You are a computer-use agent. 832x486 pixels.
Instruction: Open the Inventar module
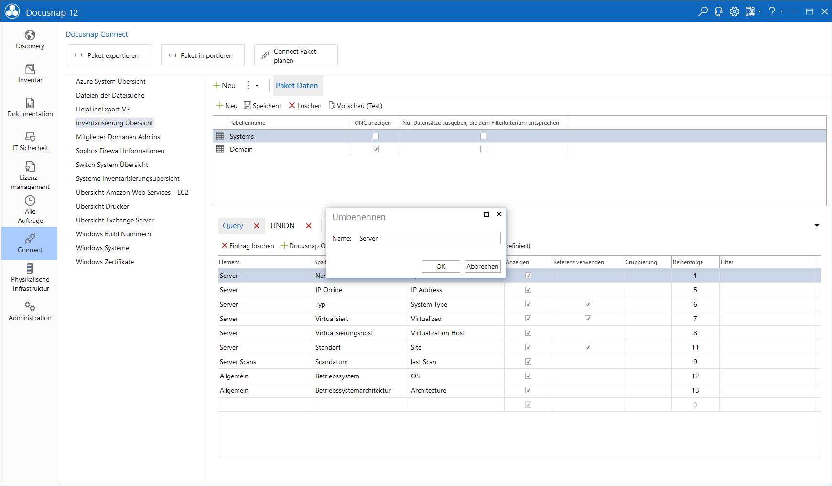30,73
